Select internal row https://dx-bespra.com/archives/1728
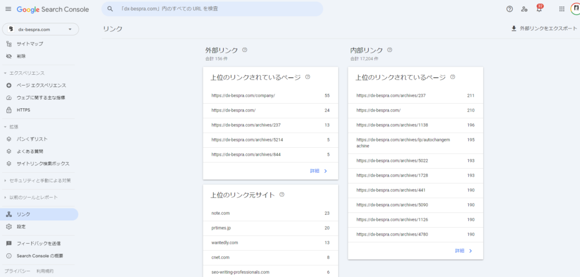Screen dimensions: 580x277 415,176
